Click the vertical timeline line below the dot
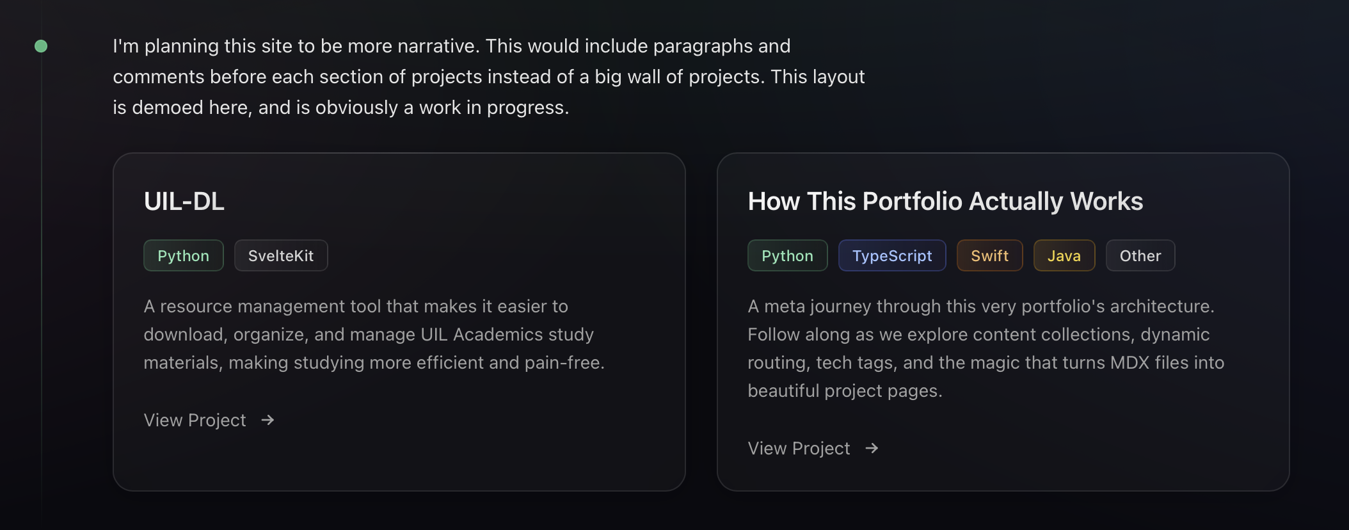The width and height of the screenshot is (1349, 530). [42, 256]
